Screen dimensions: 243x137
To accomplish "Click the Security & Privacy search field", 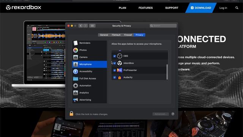I will 163,26.
